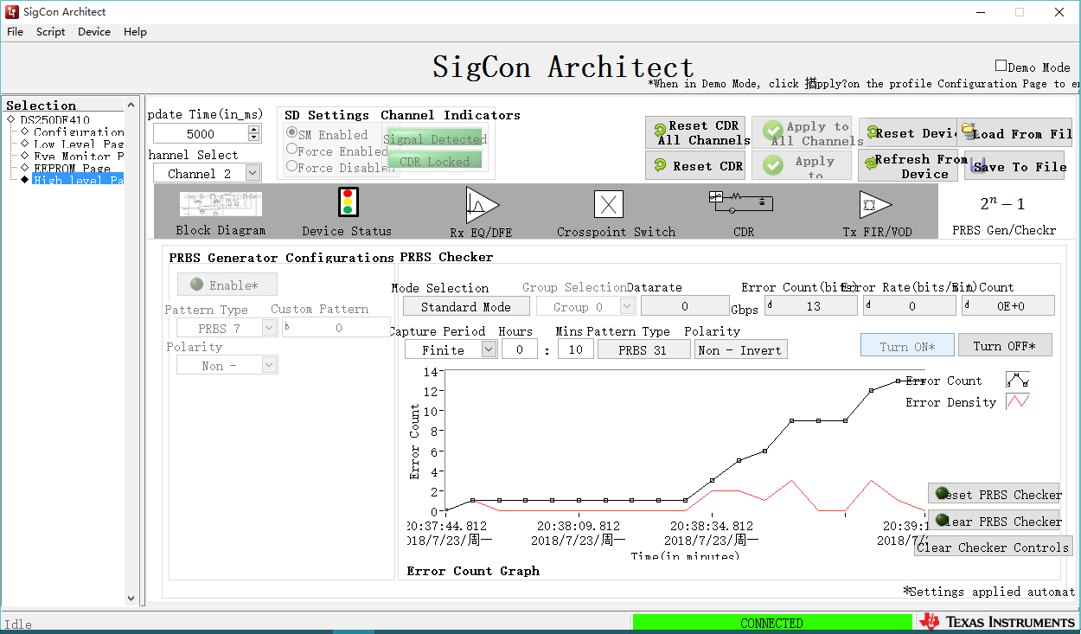The height and width of the screenshot is (634, 1081).
Task: Click the Apply to All Channels button
Action: [x=802, y=132]
